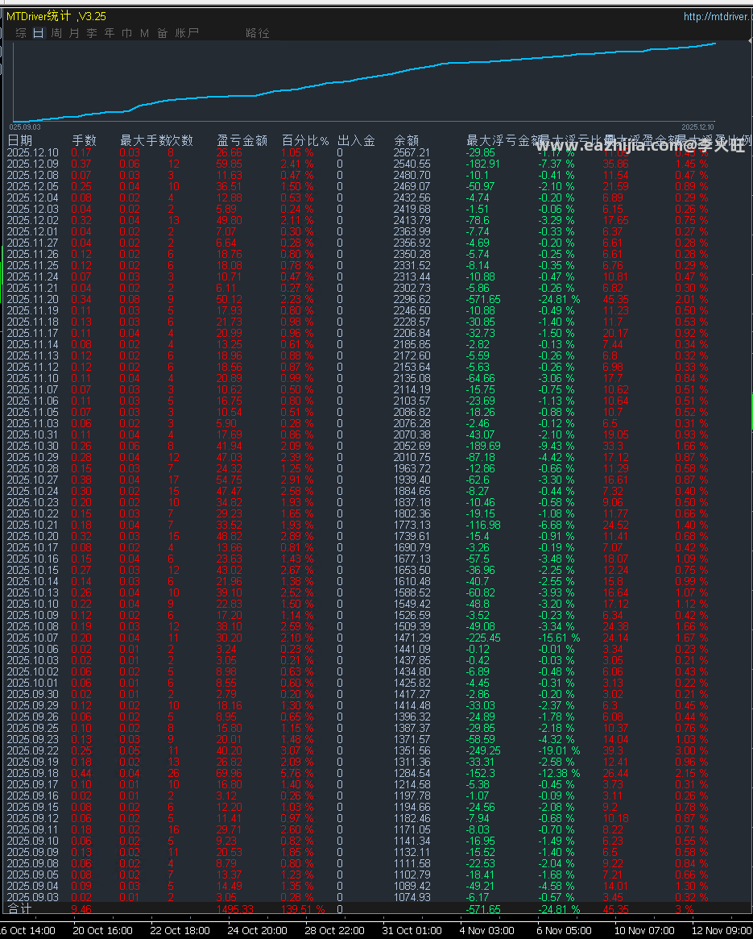Click the floating loss ratio -15.61 %
The image size is (753, 939).
(x=559, y=638)
